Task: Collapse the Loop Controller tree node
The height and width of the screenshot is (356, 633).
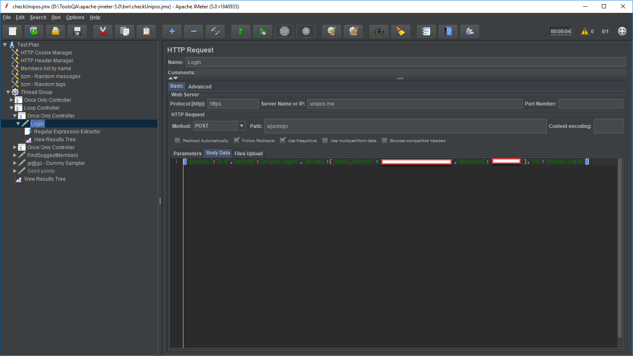Action: (12, 108)
